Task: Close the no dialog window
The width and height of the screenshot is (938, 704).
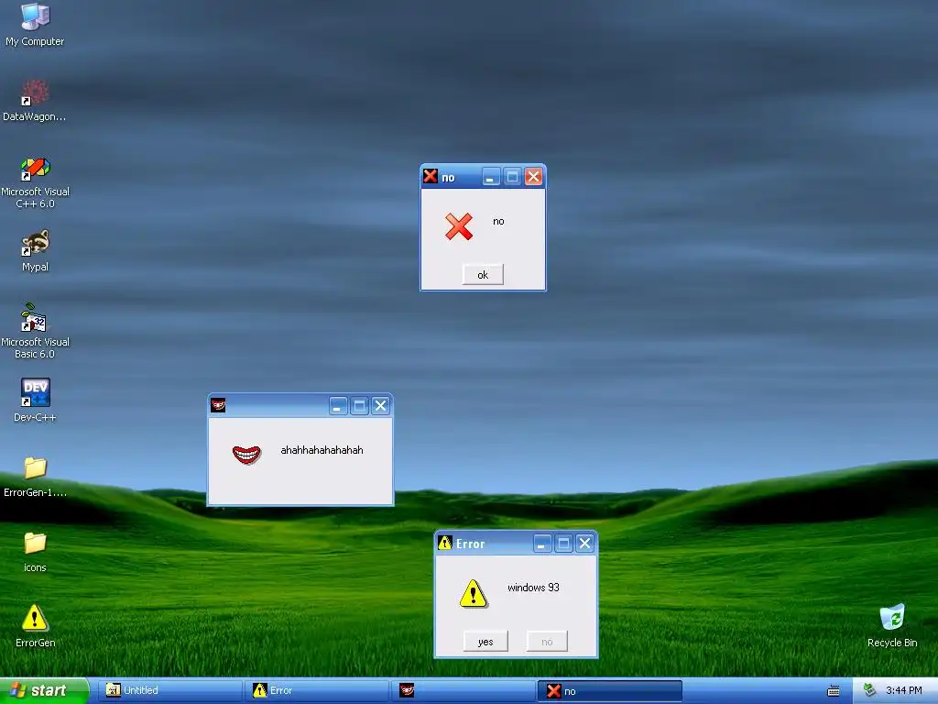Action: (x=534, y=177)
